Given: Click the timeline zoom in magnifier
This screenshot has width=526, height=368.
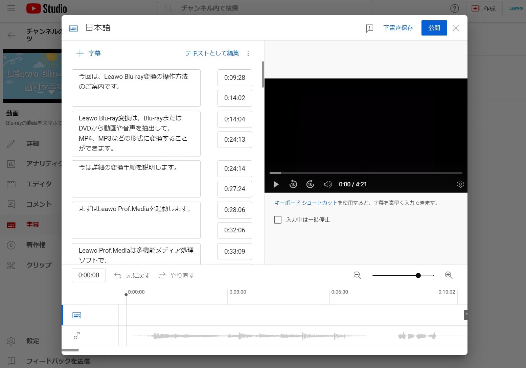Looking at the screenshot, I should pos(449,275).
